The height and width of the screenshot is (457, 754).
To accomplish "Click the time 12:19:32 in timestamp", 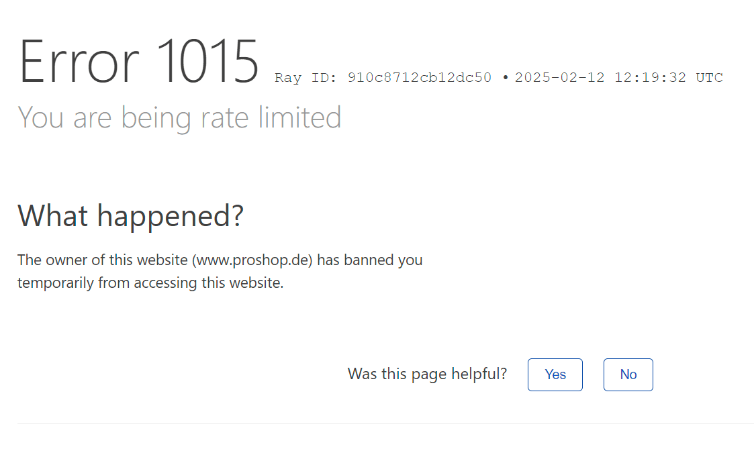I will click(x=650, y=78).
